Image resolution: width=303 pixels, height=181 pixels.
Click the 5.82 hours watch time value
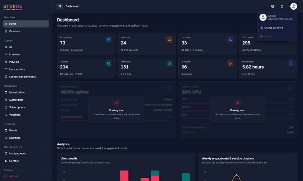253,67
